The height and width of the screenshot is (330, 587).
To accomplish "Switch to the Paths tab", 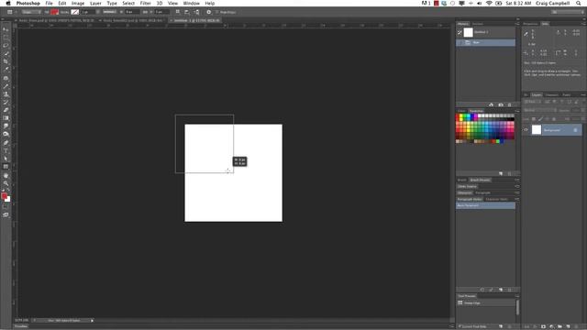I will click(x=567, y=95).
